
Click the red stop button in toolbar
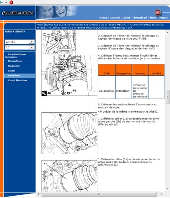[11, 2]
